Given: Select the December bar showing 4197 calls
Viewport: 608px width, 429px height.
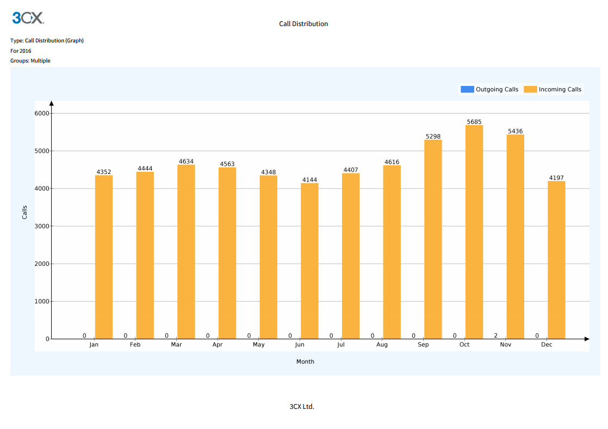Looking at the screenshot, I should [556, 260].
